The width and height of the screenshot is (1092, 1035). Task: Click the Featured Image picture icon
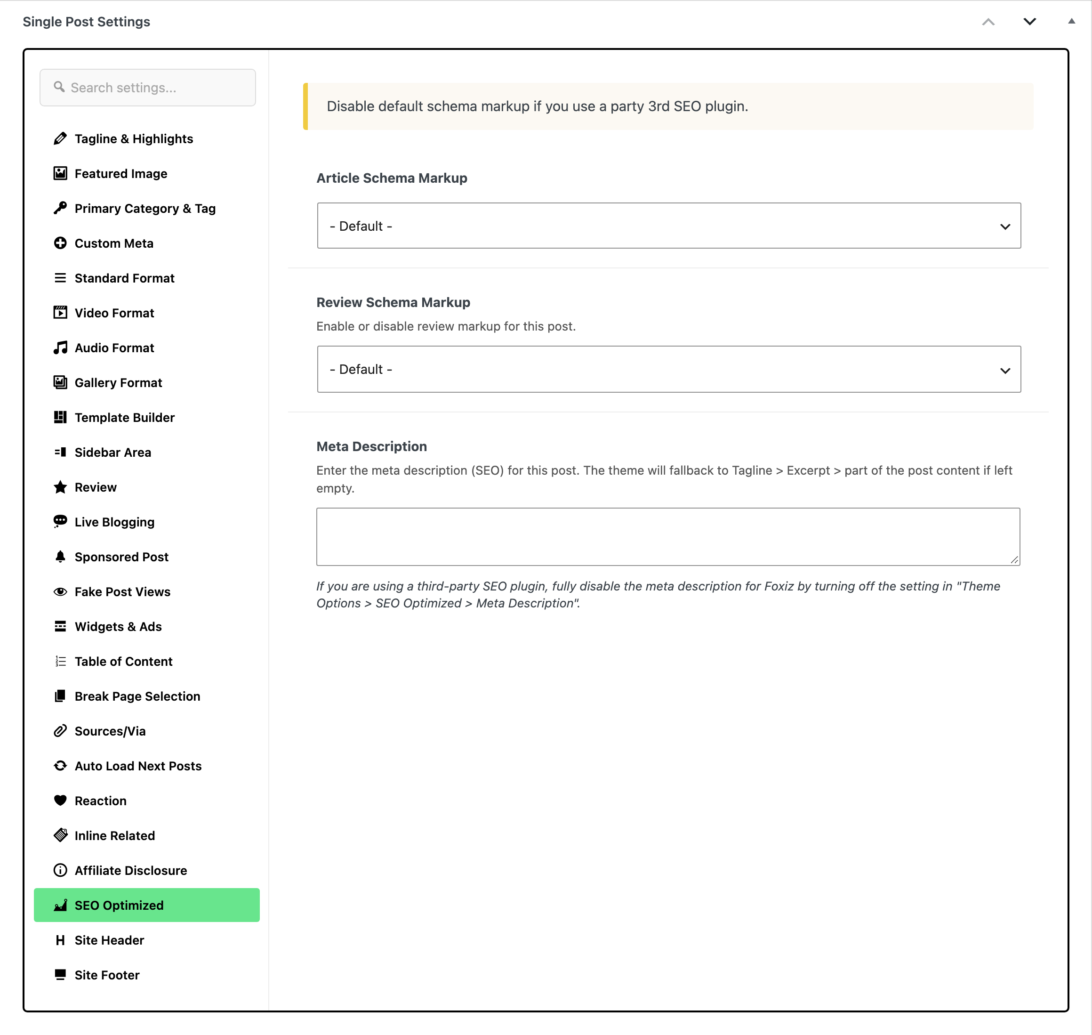click(x=60, y=173)
